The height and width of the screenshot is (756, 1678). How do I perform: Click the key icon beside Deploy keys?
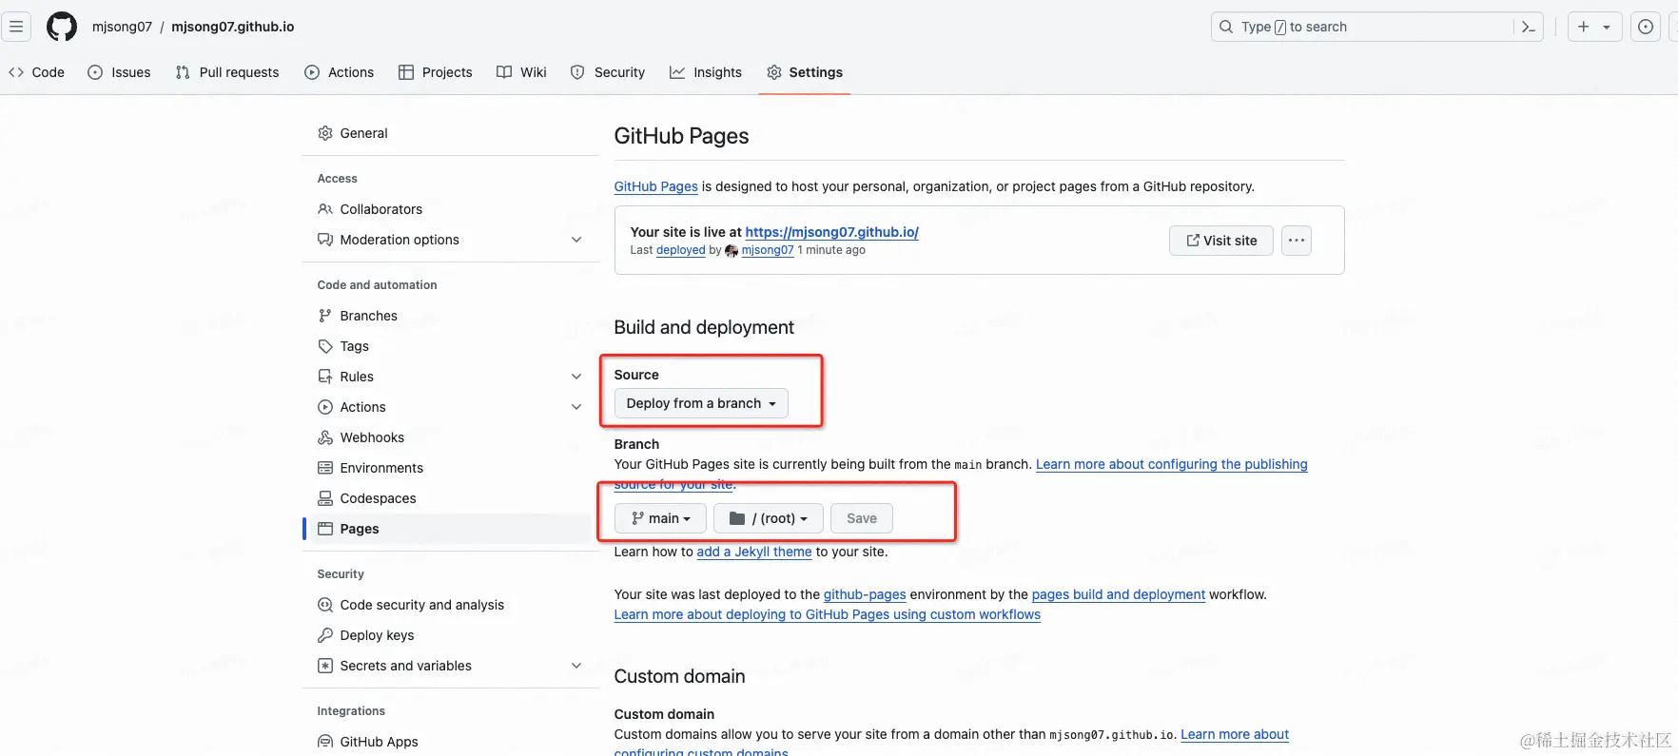click(x=325, y=635)
